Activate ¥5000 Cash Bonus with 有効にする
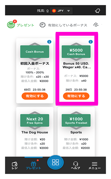The height and width of the screenshot is (179, 111). pos(76,96)
